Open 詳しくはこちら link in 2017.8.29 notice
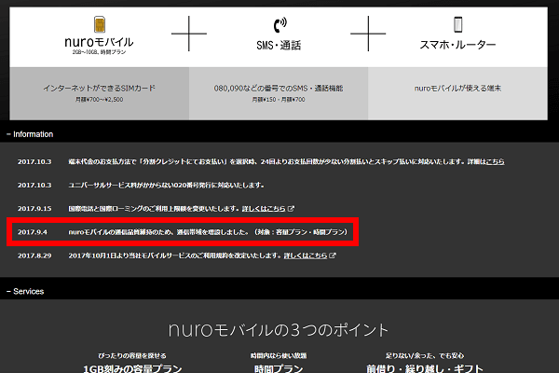The width and height of the screenshot is (559, 373). point(306,256)
